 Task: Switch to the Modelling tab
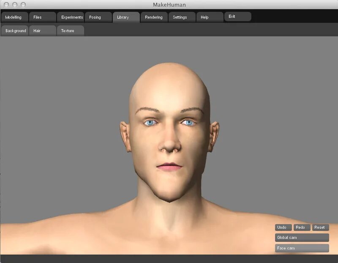point(14,17)
